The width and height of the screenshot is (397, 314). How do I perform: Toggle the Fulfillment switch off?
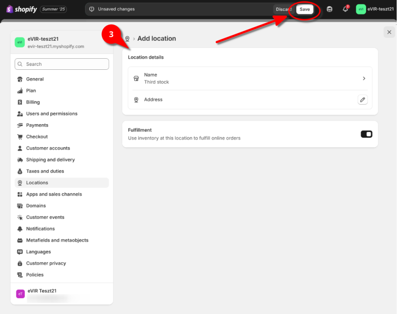click(366, 134)
